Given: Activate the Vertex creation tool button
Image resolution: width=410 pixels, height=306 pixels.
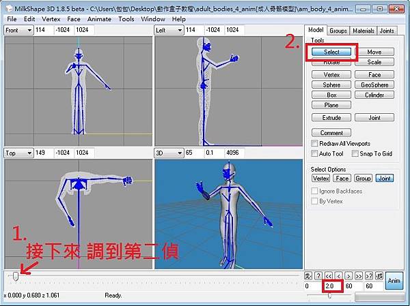Looking at the screenshot, I should [331, 74].
